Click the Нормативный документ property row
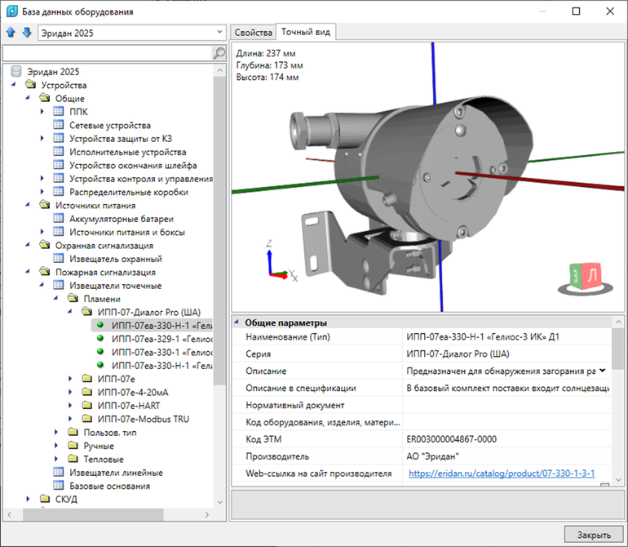Viewport: 628px width, 547px height. 422,405
